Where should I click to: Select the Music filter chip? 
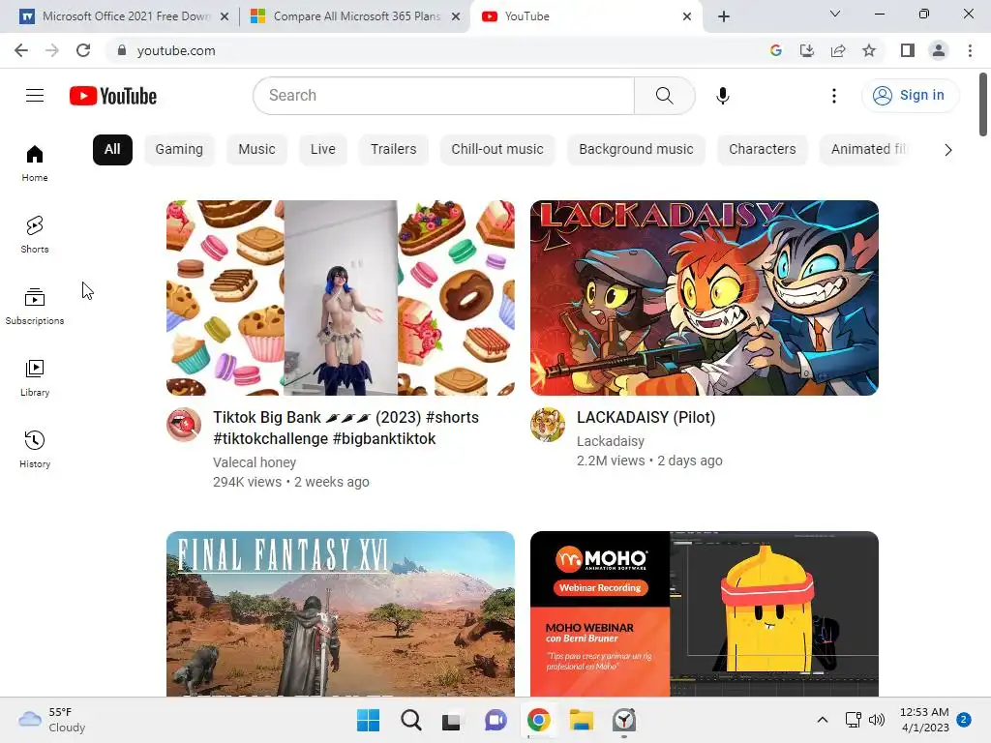tap(256, 150)
